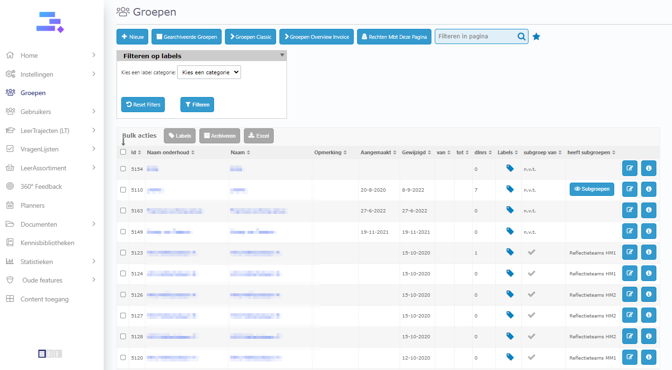Select the wide layout view icon
This screenshot has width=672, height=370.
[x=42, y=353]
